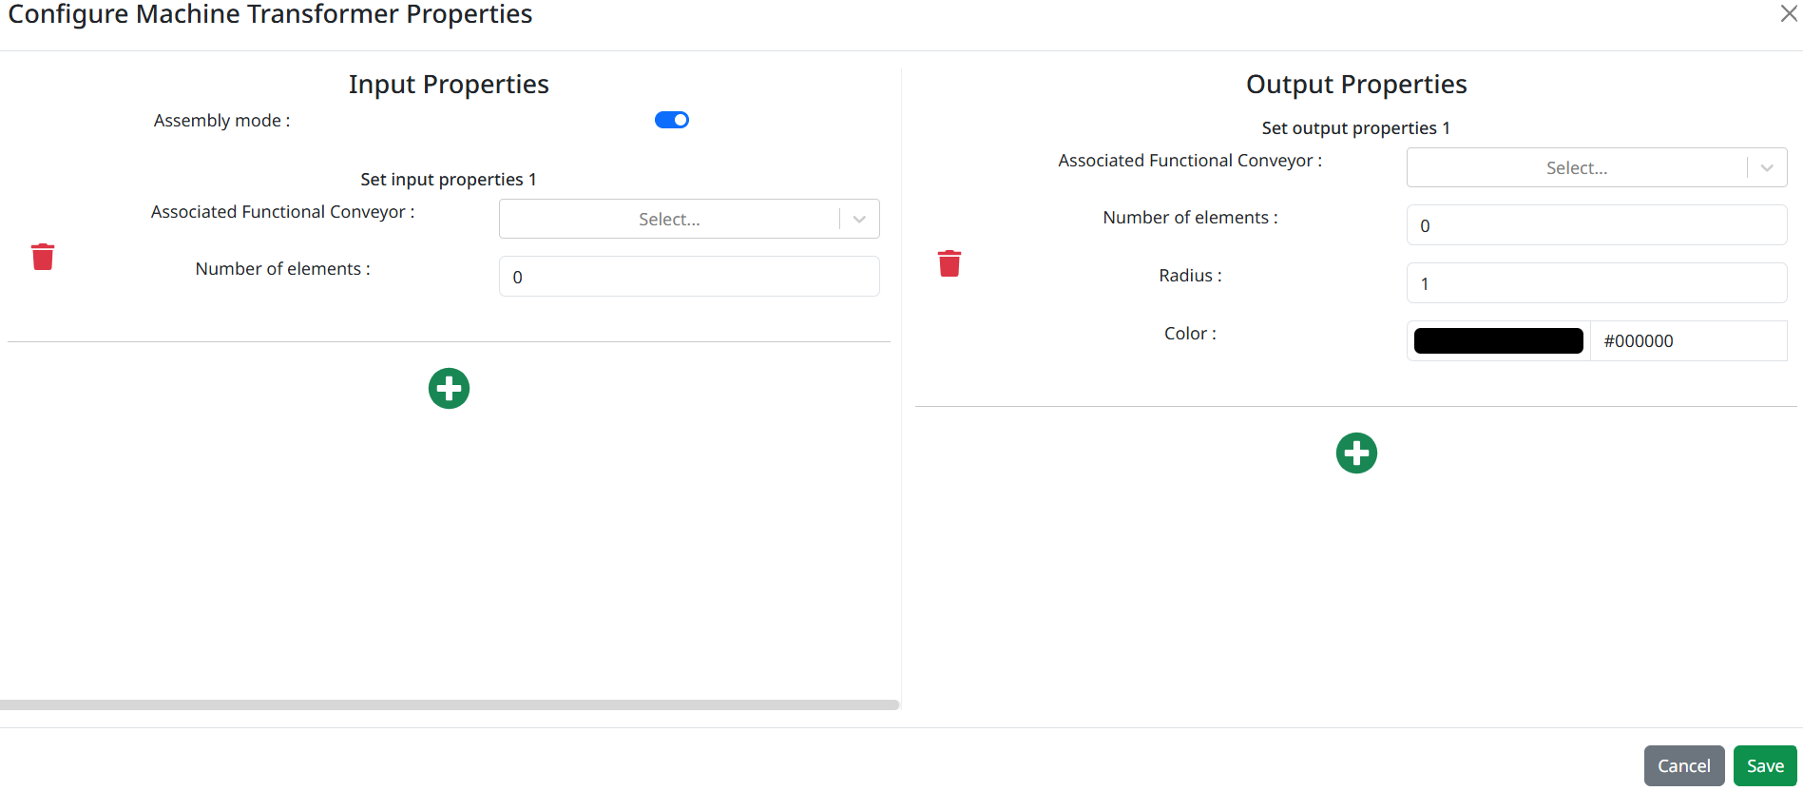1803x791 pixels.
Task: Click the "Set output properties 1" heading
Action: [1355, 128]
